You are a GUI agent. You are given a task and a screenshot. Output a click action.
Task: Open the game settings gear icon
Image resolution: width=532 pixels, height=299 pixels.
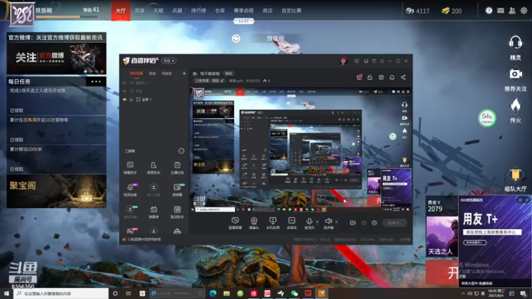coord(524,11)
